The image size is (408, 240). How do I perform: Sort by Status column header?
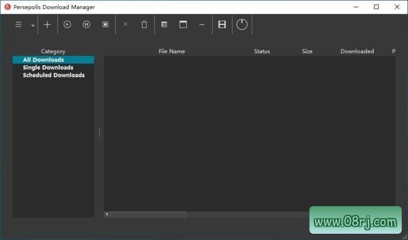coord(262,51)
